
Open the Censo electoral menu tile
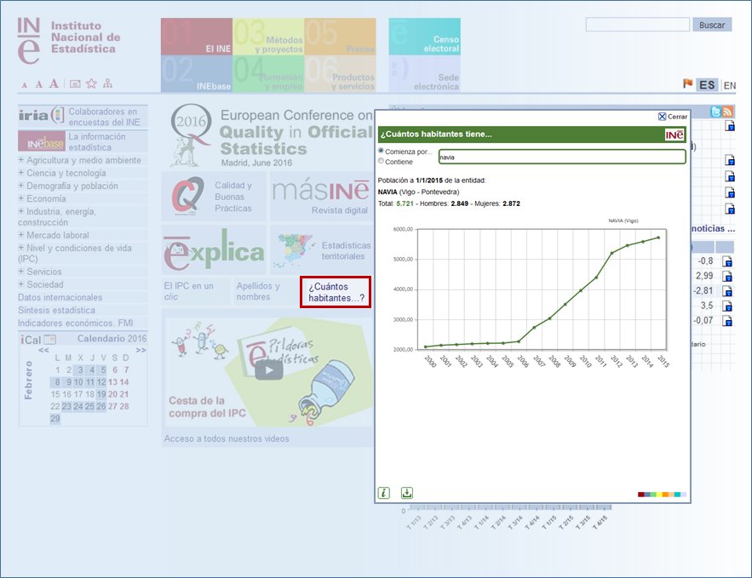[425, 37]
